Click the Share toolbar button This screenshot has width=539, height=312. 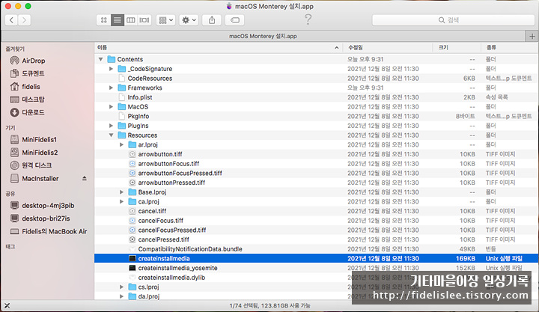point(212,20)
